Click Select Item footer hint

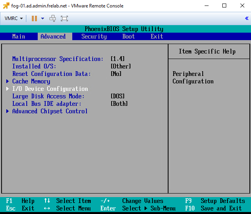[73, 201]
